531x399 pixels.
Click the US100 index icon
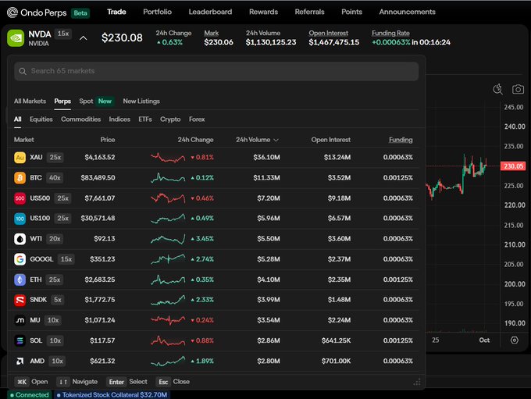[x=20, y=219]
